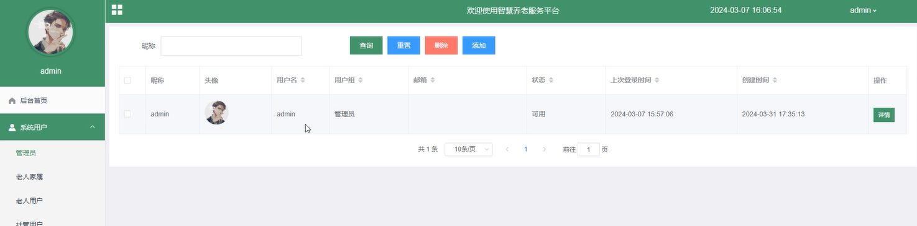Collapse the 系统用户 menu chevron

click(93, 128)
